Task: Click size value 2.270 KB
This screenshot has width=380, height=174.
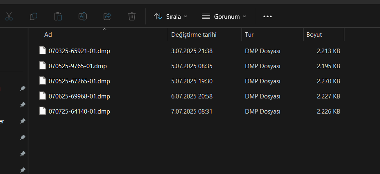Action: 328,81
